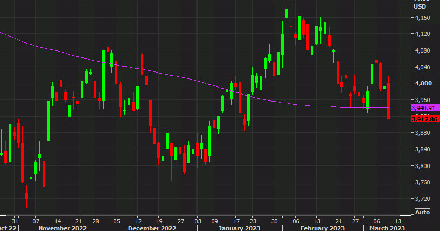Image resolution: width=440 pixels, height=231 pixels.
Task: Click the 4,080 price axis label
Action: pos(422,50)
